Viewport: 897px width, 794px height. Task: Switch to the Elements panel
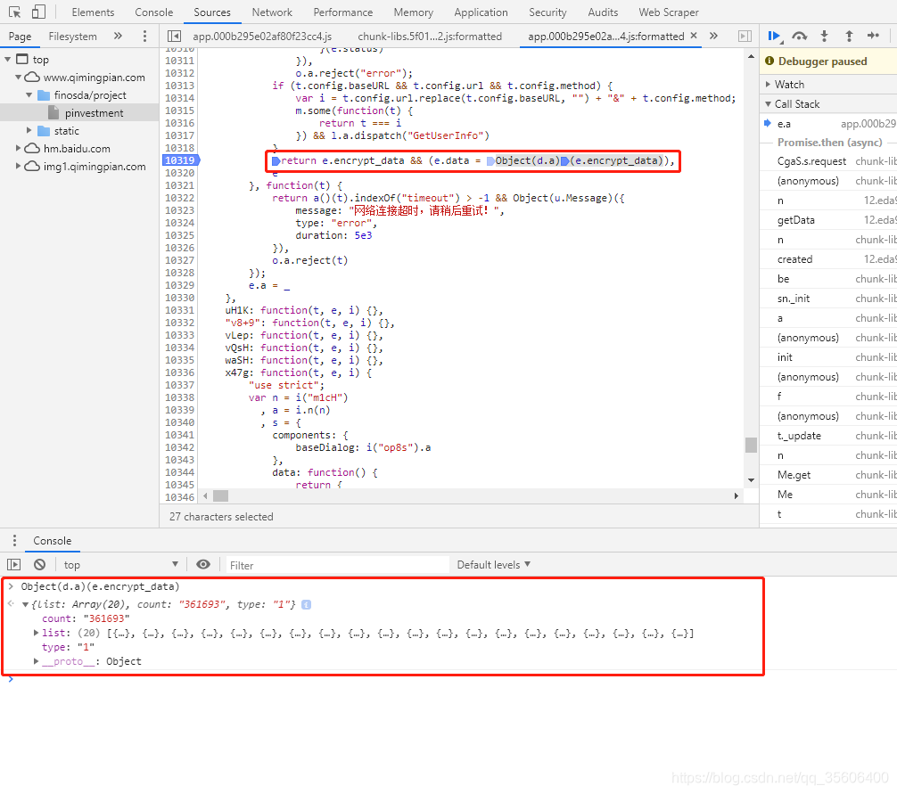[x=93, y=12]
